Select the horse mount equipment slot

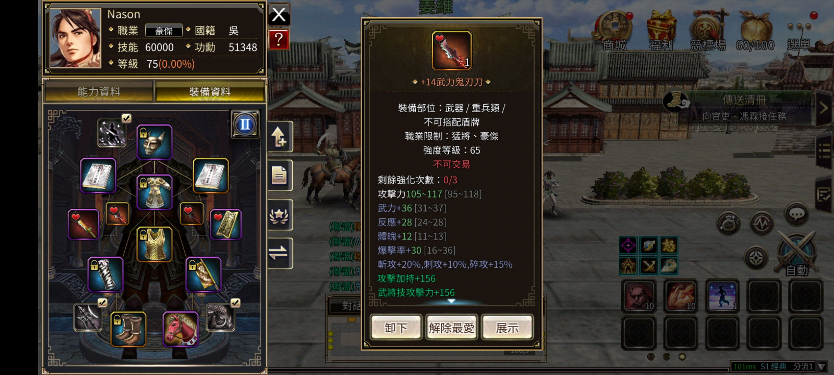(x=181, y=329)
